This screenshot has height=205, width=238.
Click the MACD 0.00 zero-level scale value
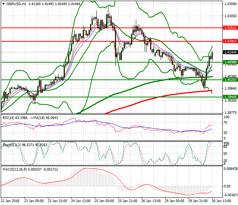pyautogui.click(x=227, y=186)
